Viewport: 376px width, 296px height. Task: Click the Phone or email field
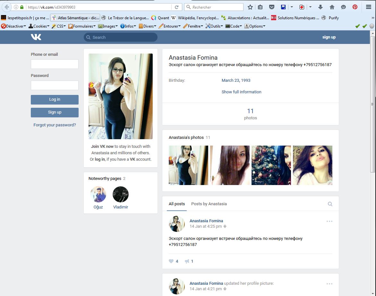click(55, 64)
